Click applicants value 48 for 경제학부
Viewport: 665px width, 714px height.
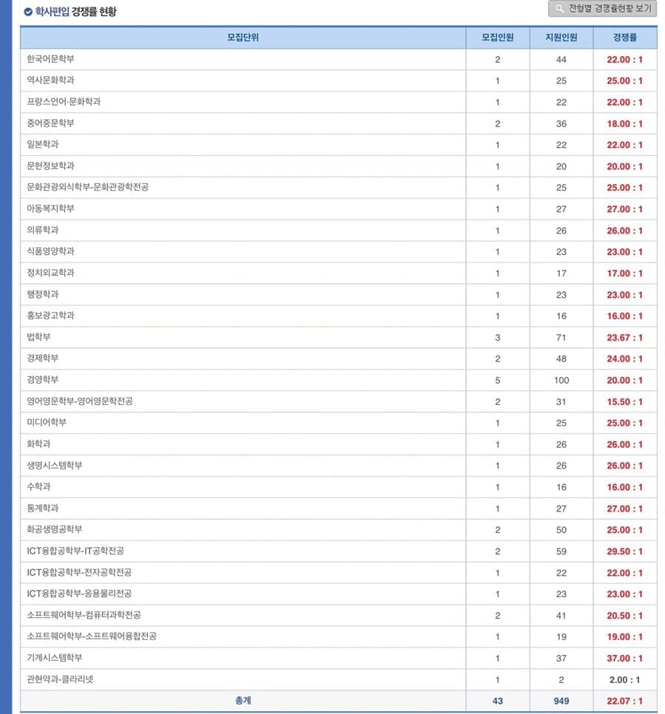click(x=561, y=359)
